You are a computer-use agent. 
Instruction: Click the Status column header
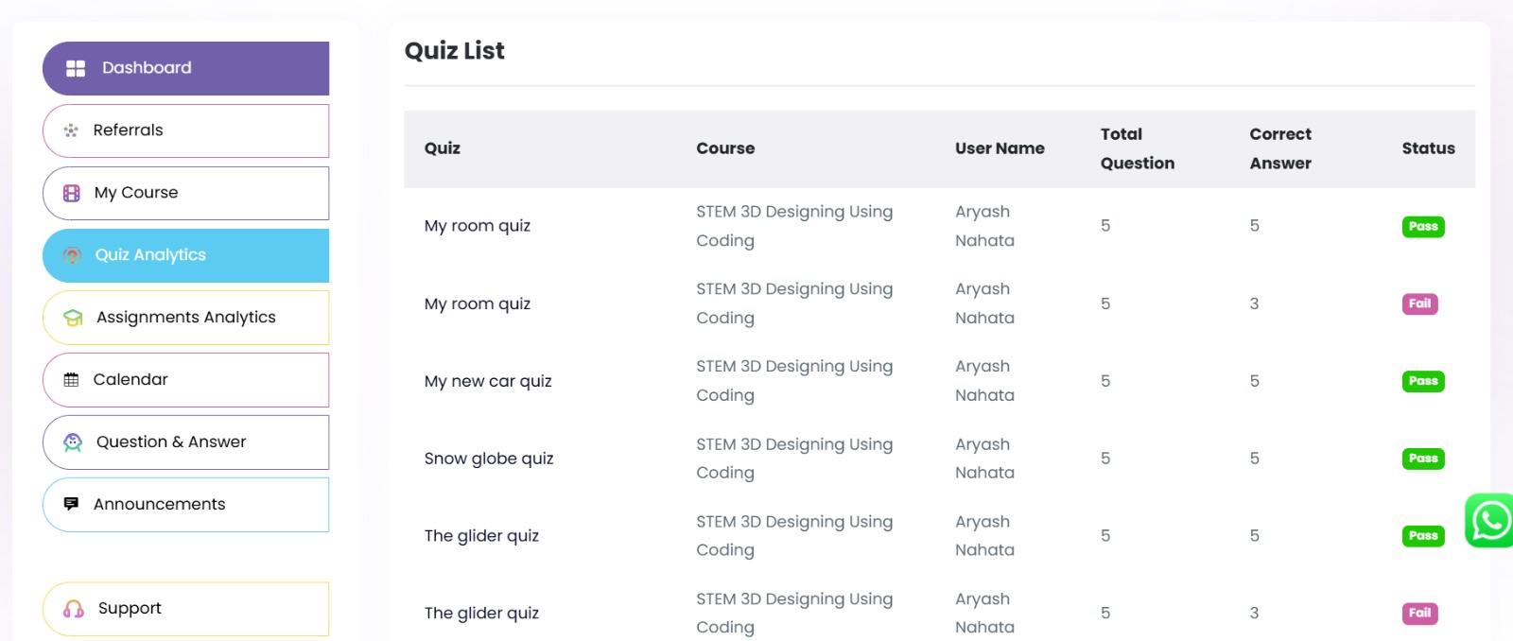pos(1428,148)
